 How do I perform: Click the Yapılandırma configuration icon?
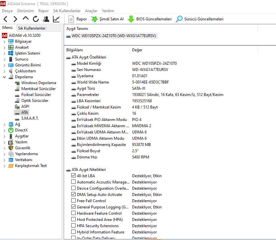point(11,154)
